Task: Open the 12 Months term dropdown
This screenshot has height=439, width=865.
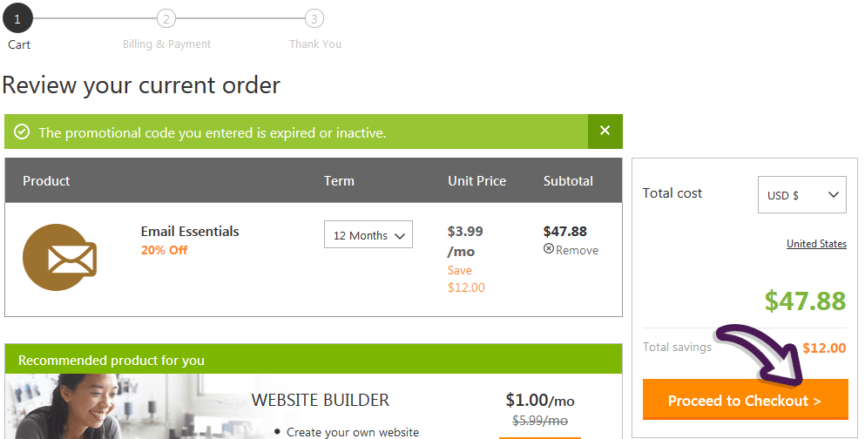Action: [368, 234]
